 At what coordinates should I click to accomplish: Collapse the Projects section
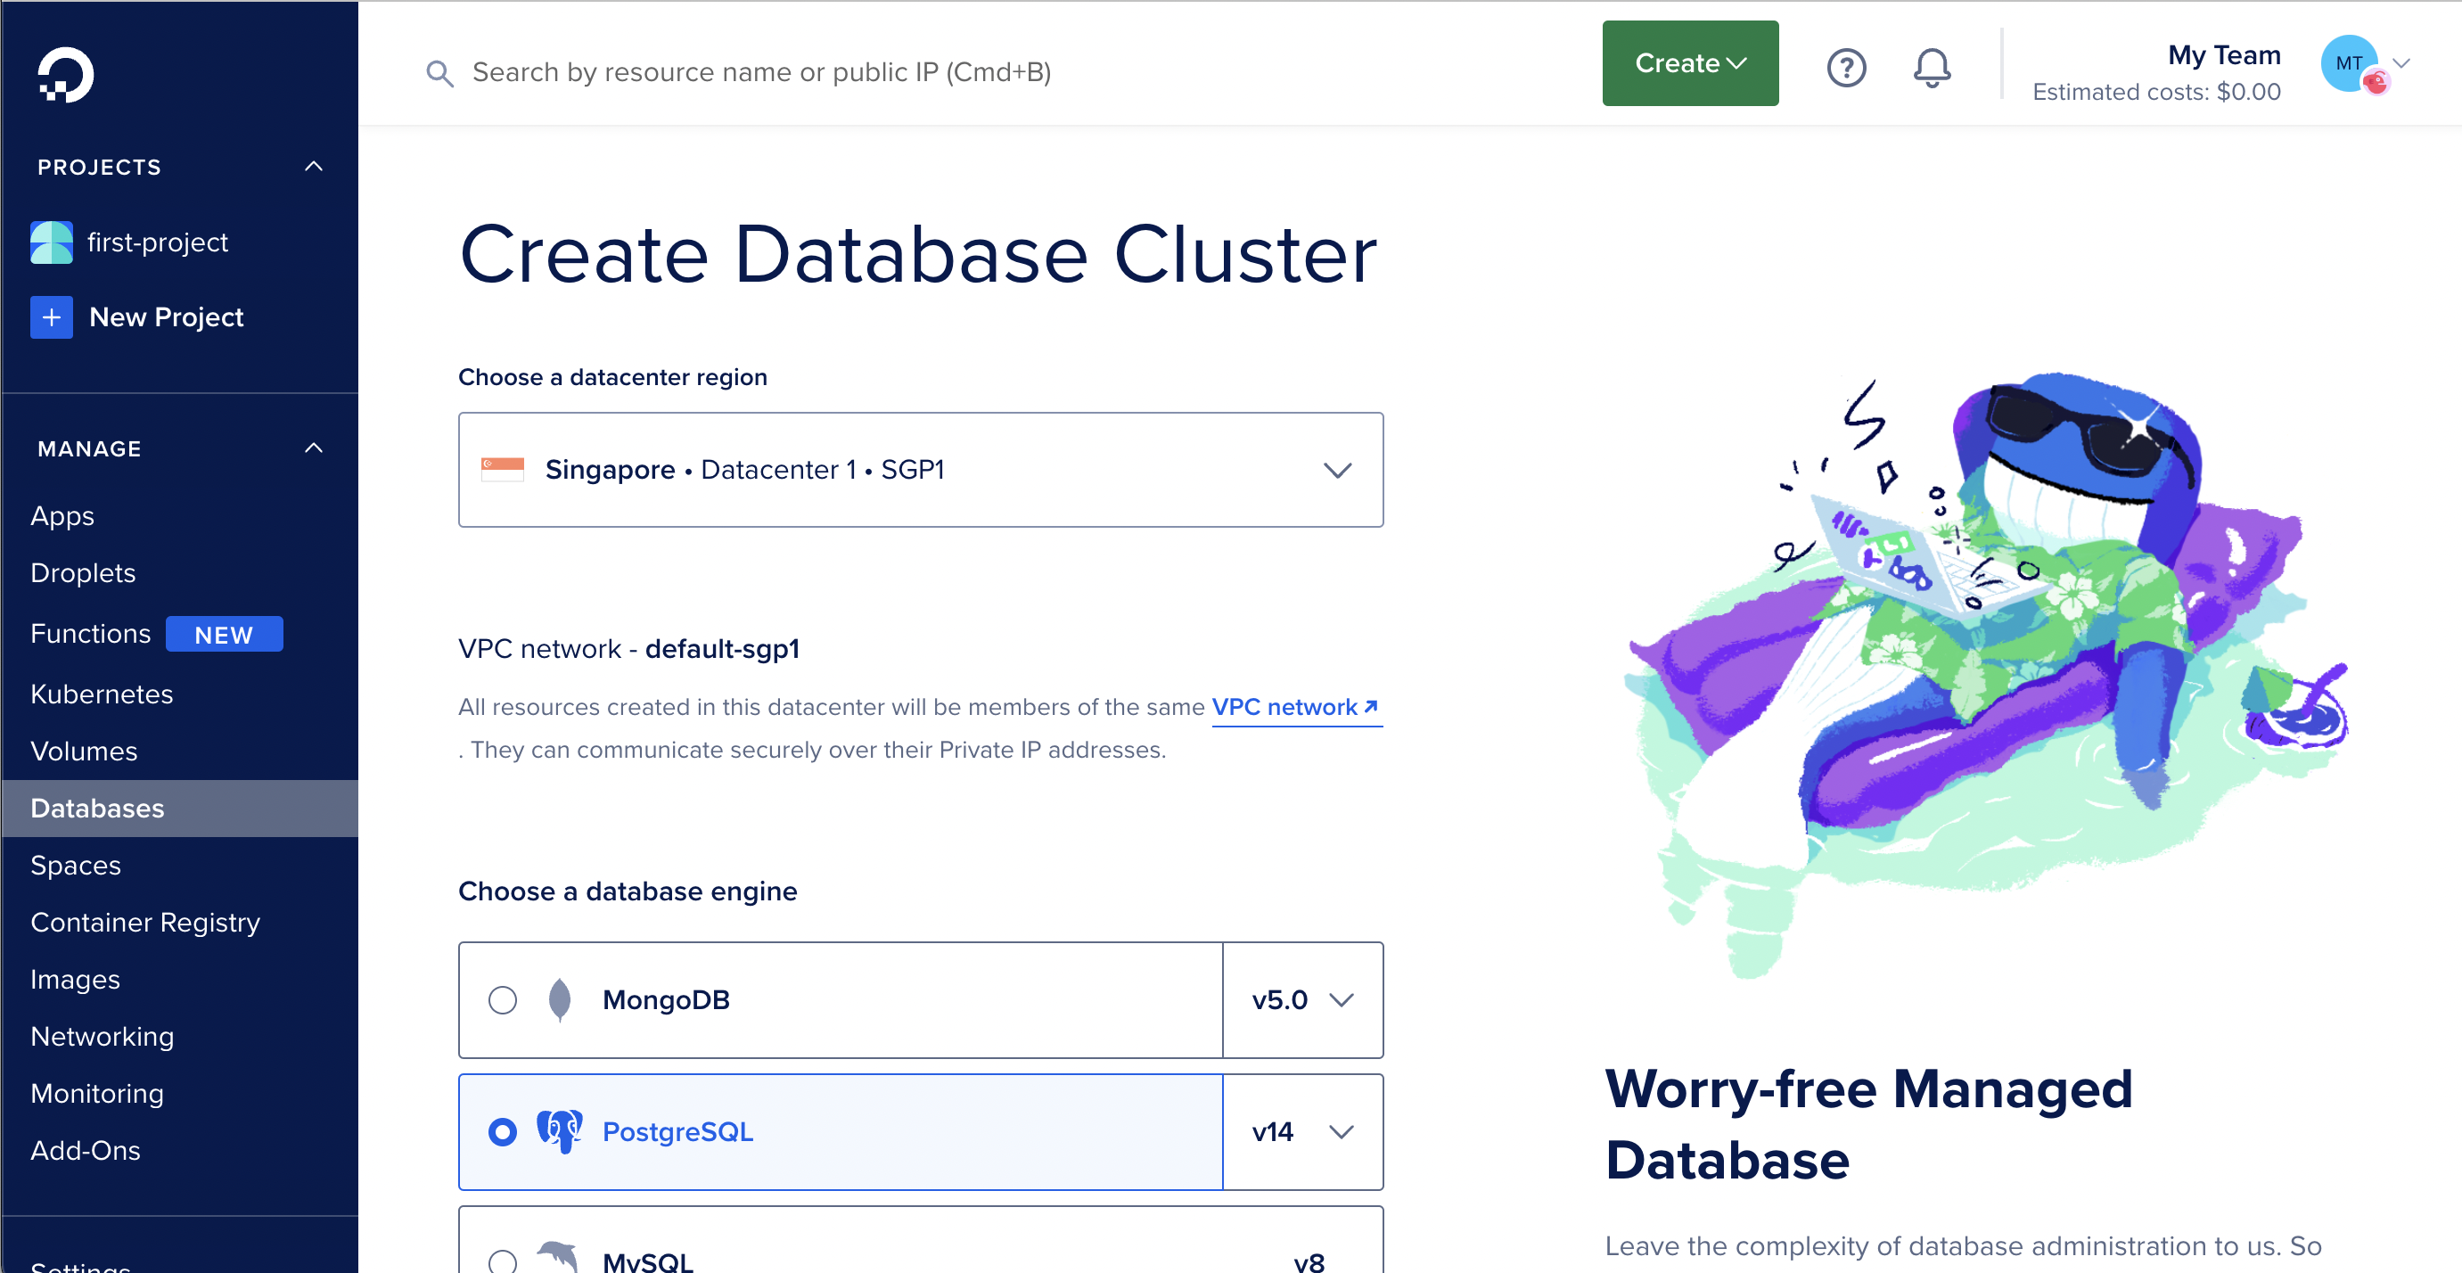coord(314,167)
